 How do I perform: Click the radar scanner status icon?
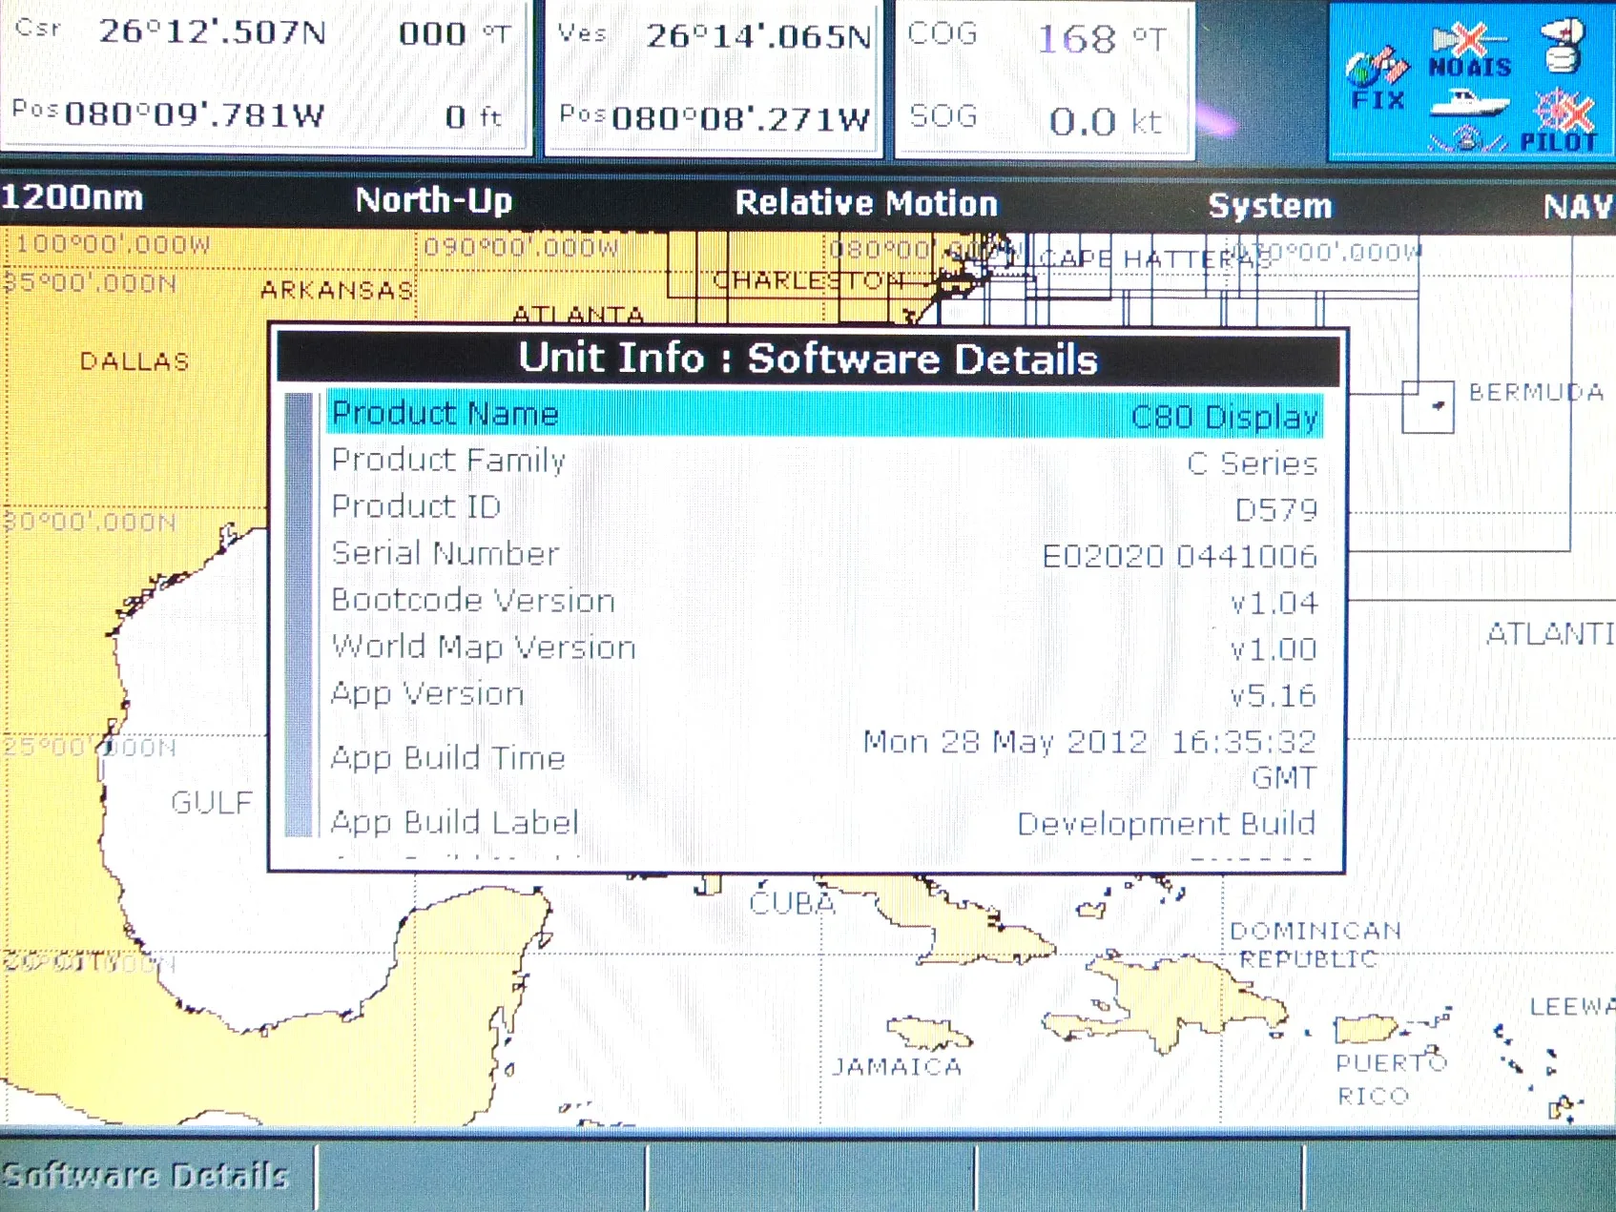tap(1564, 46)
